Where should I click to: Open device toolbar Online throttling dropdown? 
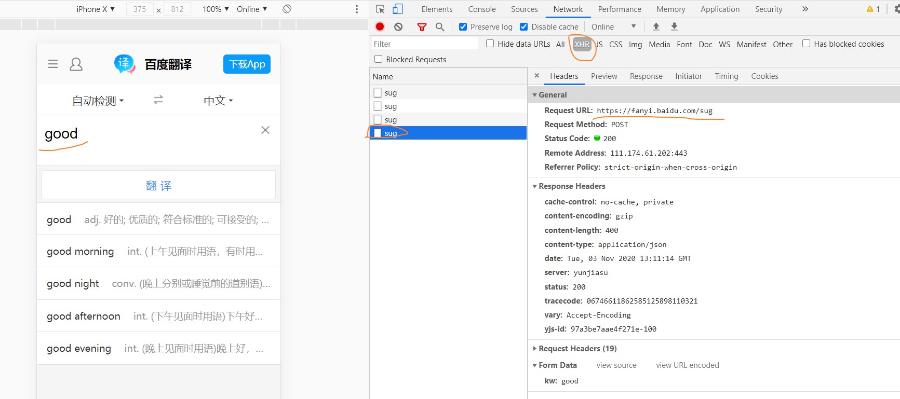point(252,9)
